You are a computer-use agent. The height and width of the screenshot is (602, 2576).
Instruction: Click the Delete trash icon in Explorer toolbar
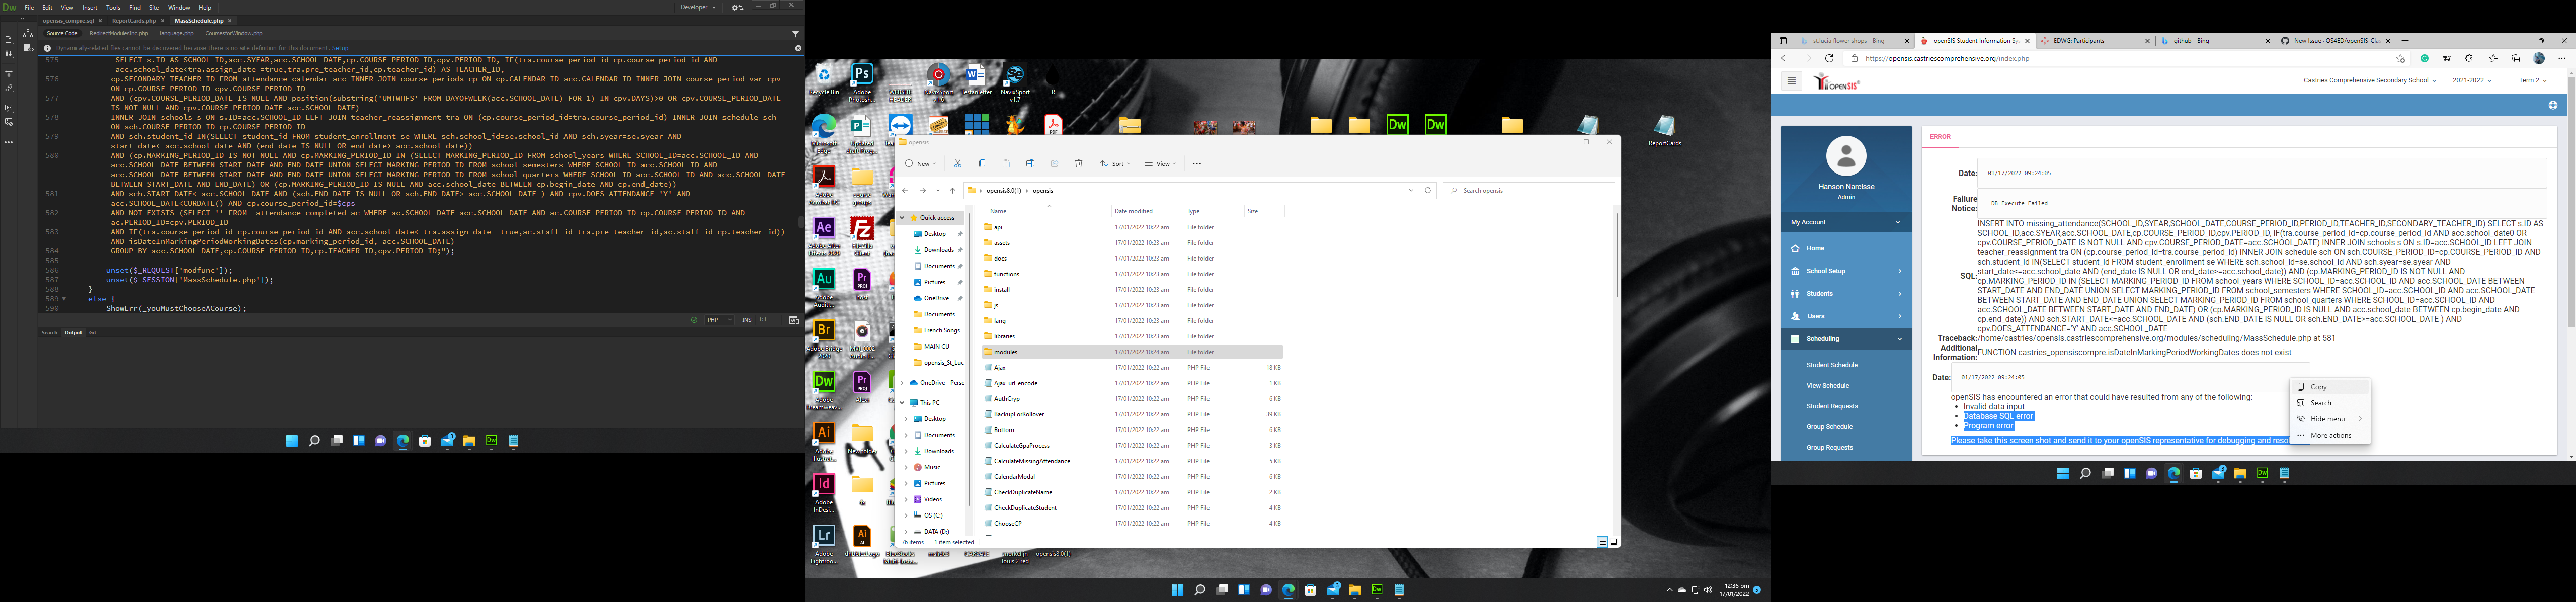1078,164
